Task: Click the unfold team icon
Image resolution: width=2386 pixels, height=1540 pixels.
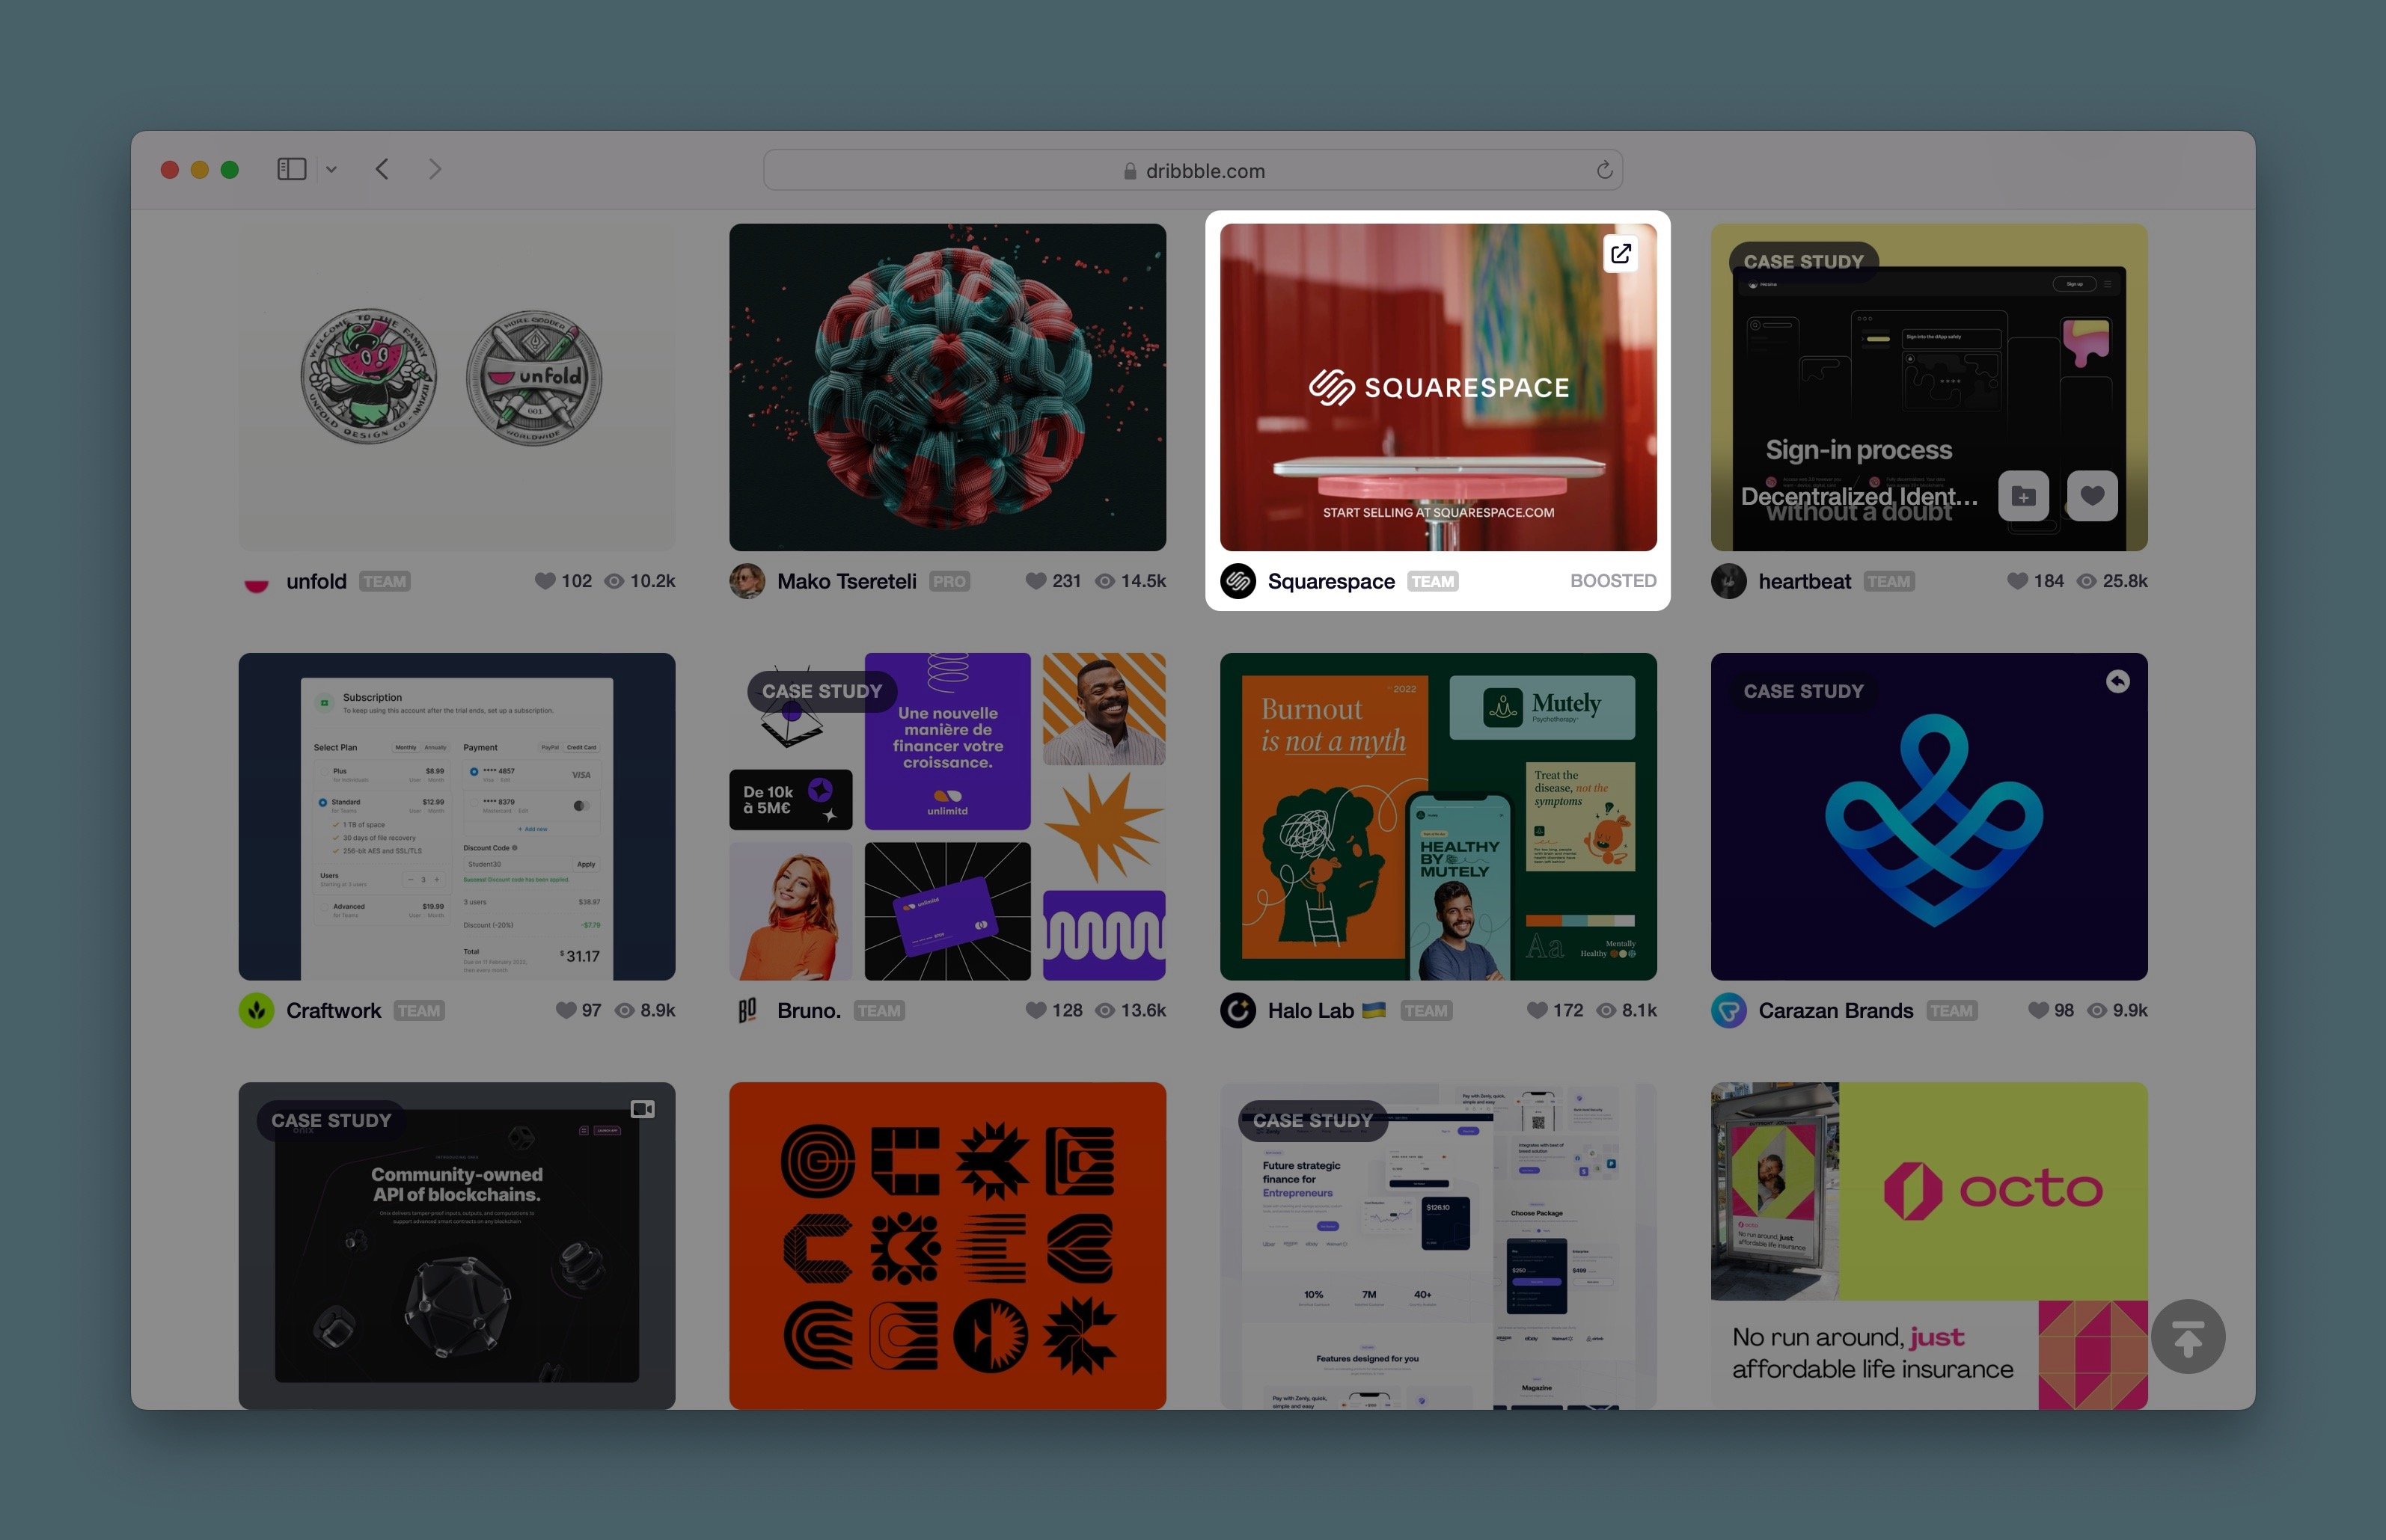Action: click(257, 580)
